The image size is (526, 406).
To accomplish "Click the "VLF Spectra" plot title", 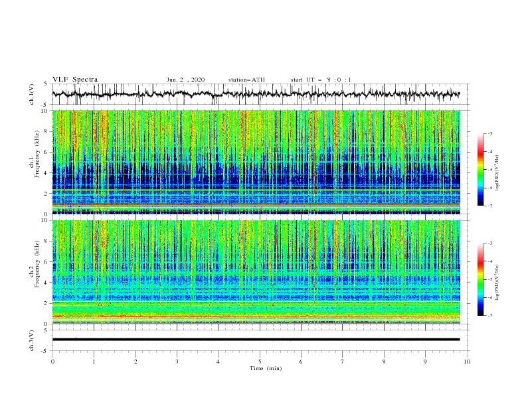I will point(75,80).
